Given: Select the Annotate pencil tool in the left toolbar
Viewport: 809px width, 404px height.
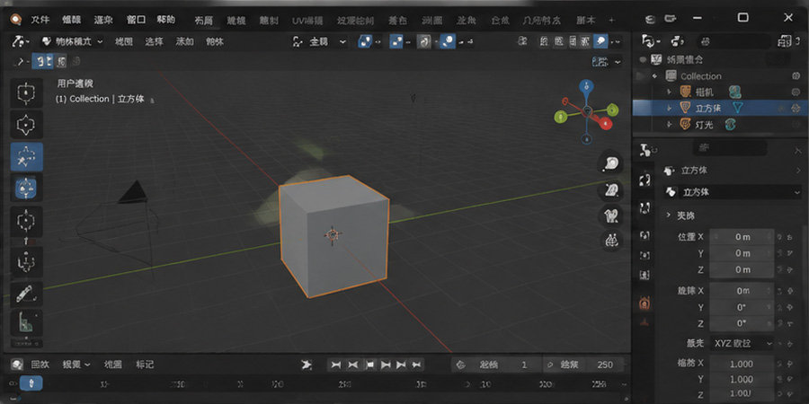Looking at the screenshot, I should tap(26, 294).
